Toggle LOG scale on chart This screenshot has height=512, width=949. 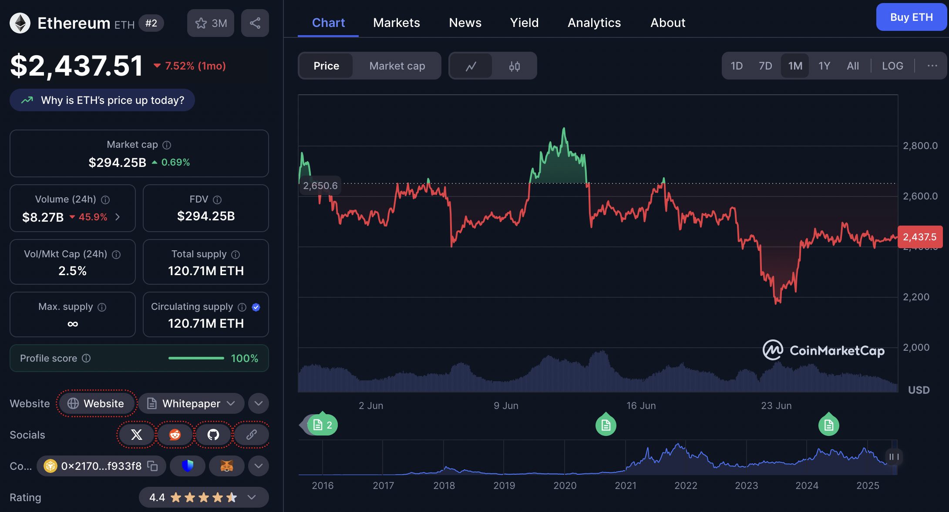point(892,66)
